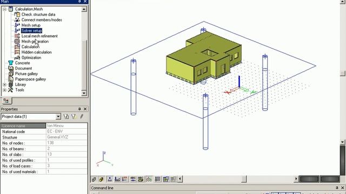The width and height of the screenshot is (346, 194).
Task: Open Optimization in the tree
Action: 31,58
